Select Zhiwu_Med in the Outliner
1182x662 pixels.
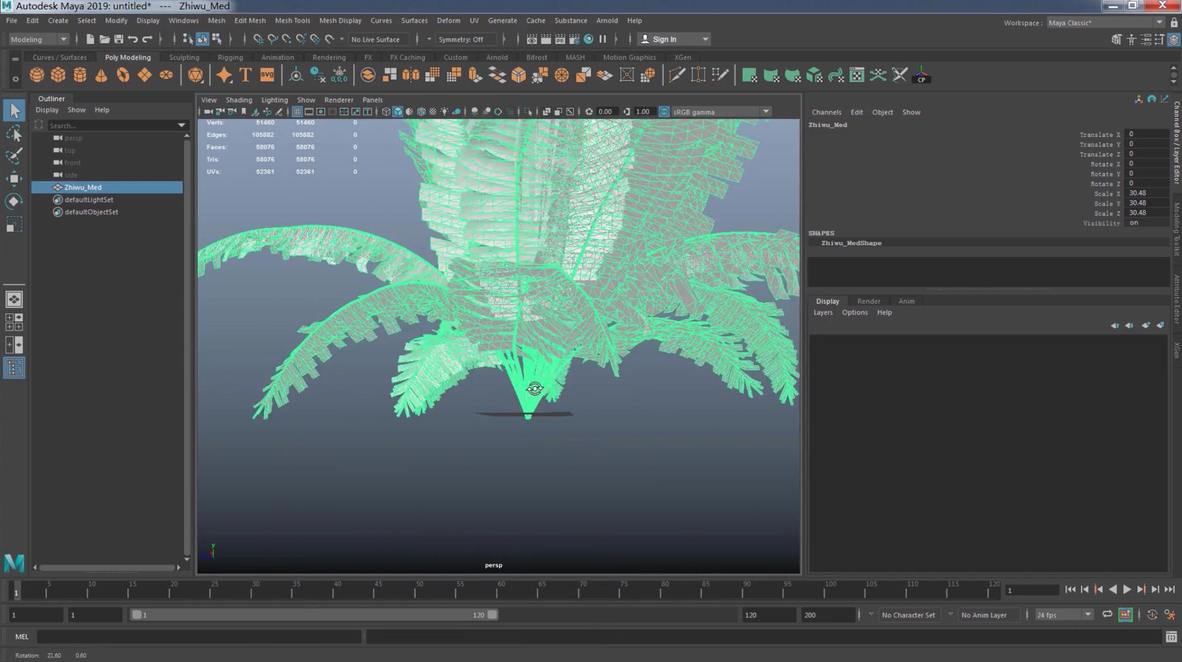(x=83, y=187)
